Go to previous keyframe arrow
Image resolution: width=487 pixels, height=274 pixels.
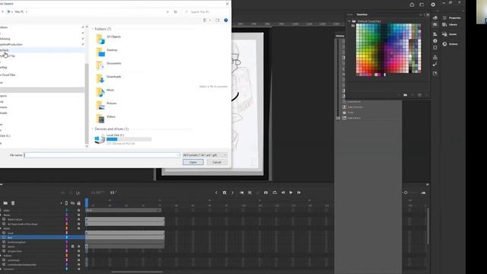[x=216, y=193]
